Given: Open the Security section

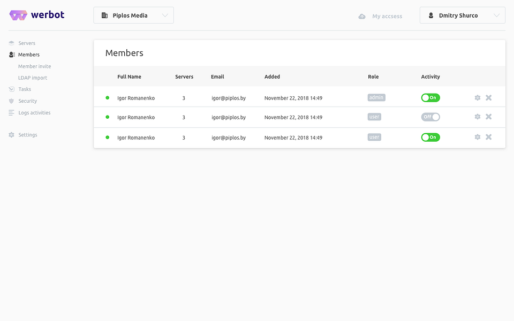Looking at the screenshot, I should [x=27, y=101].
